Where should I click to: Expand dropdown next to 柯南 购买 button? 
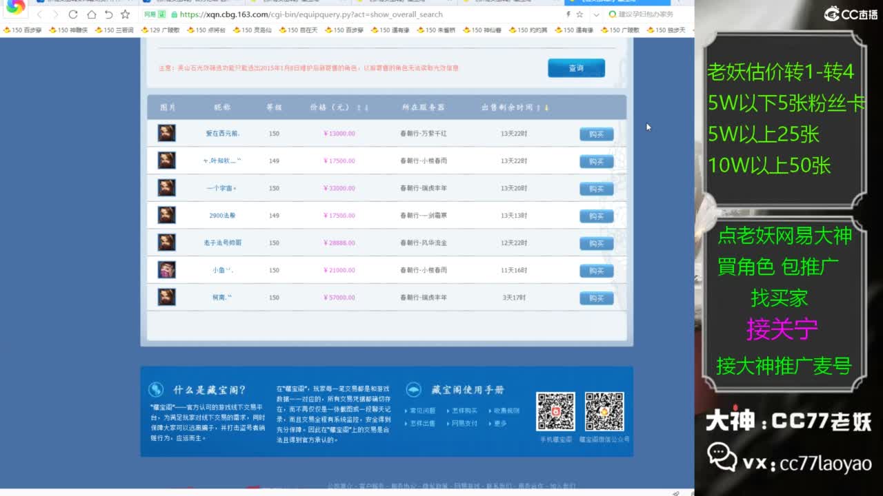tap(613, 298)
